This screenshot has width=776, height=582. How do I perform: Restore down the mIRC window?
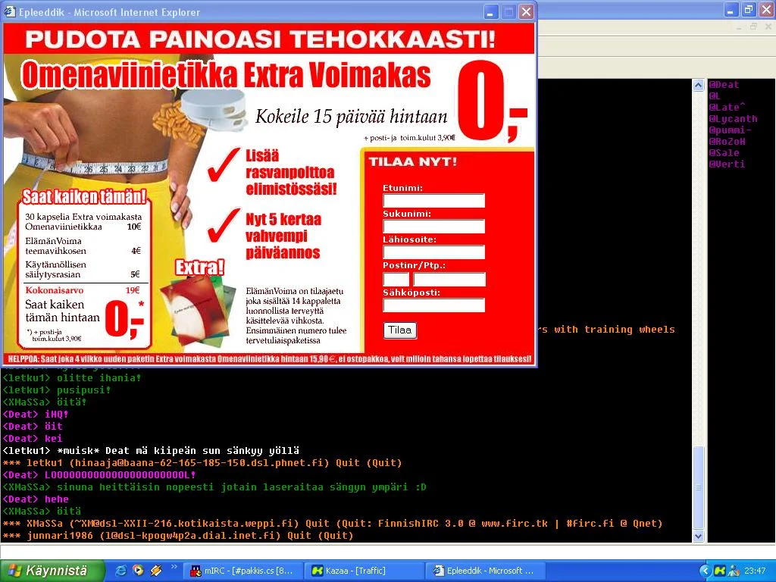(749, 9)
